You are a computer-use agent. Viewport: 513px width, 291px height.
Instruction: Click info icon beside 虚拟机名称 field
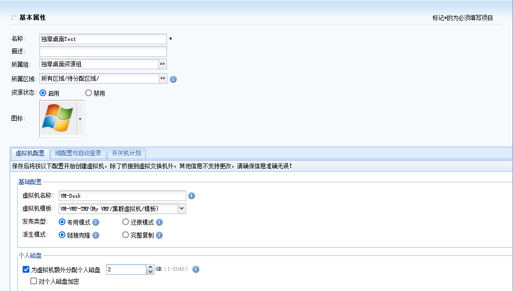point(192,196)
